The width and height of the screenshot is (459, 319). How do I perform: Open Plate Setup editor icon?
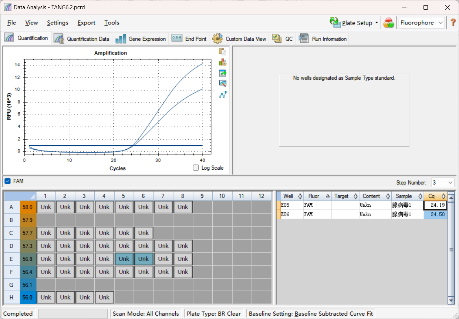point(335,23)
